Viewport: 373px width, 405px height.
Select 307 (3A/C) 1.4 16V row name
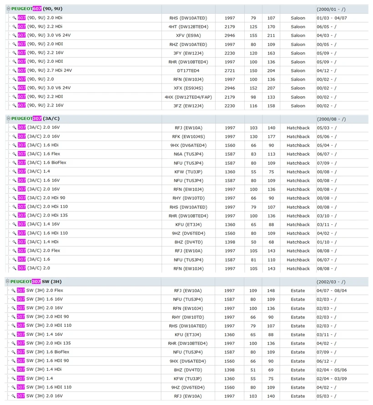coord(39,224)
